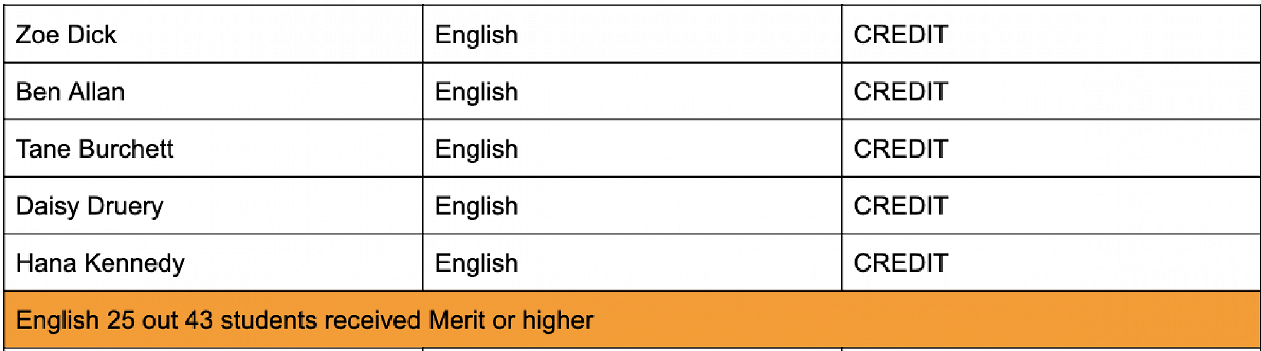Click Hana Kennedy's CREDIT grade cell

900,263
